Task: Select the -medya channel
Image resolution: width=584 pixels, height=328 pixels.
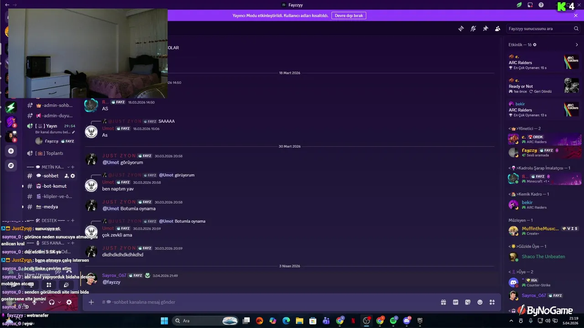Action: (x=51, y=207)
